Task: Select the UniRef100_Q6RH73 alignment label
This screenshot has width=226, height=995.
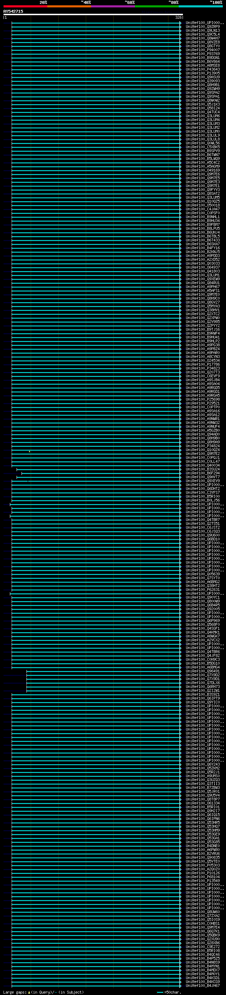Action: [203, 687]
